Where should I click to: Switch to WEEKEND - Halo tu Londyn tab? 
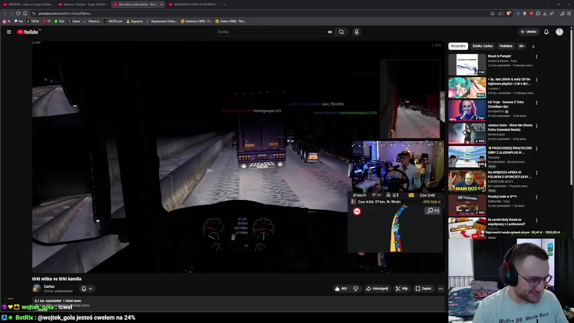(28, 4)
